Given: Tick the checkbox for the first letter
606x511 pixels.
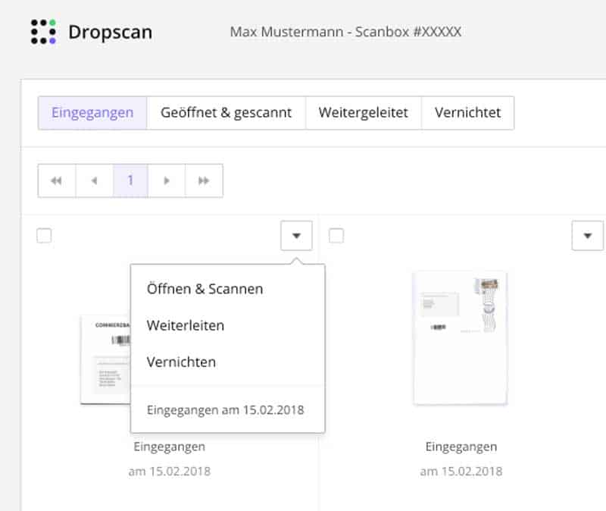Looking at the screenshot, I should click(45, 236).
